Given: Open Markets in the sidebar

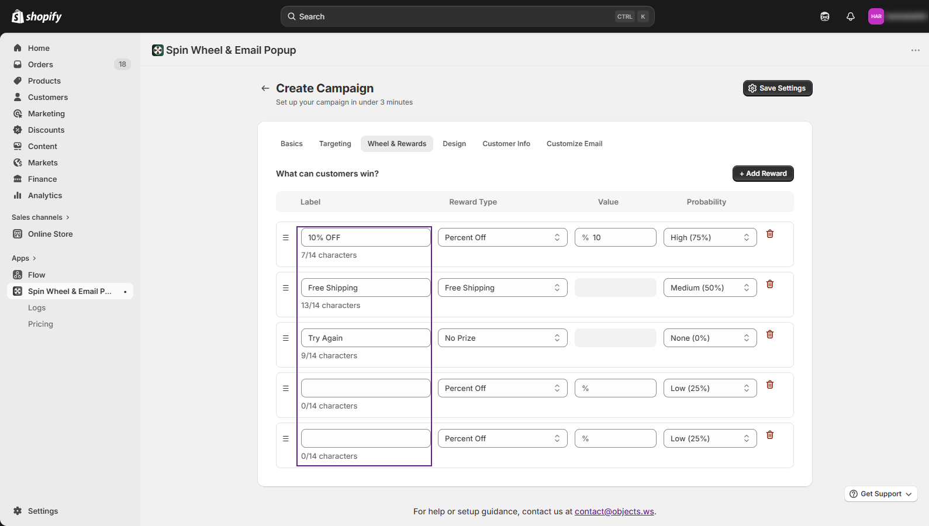Looking at the screenshot, I should click(70, 162).
